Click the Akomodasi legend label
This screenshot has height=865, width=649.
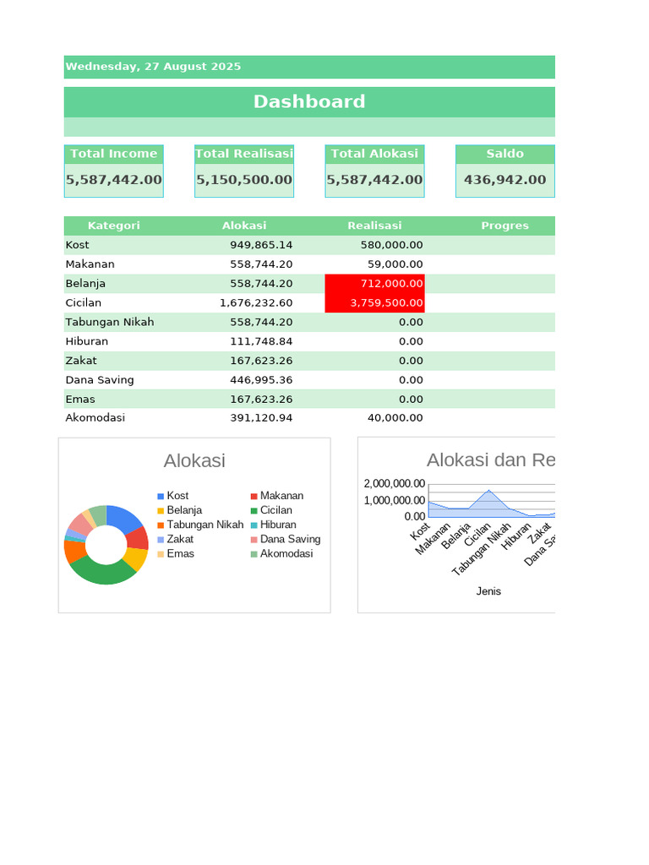pos(286,554)
